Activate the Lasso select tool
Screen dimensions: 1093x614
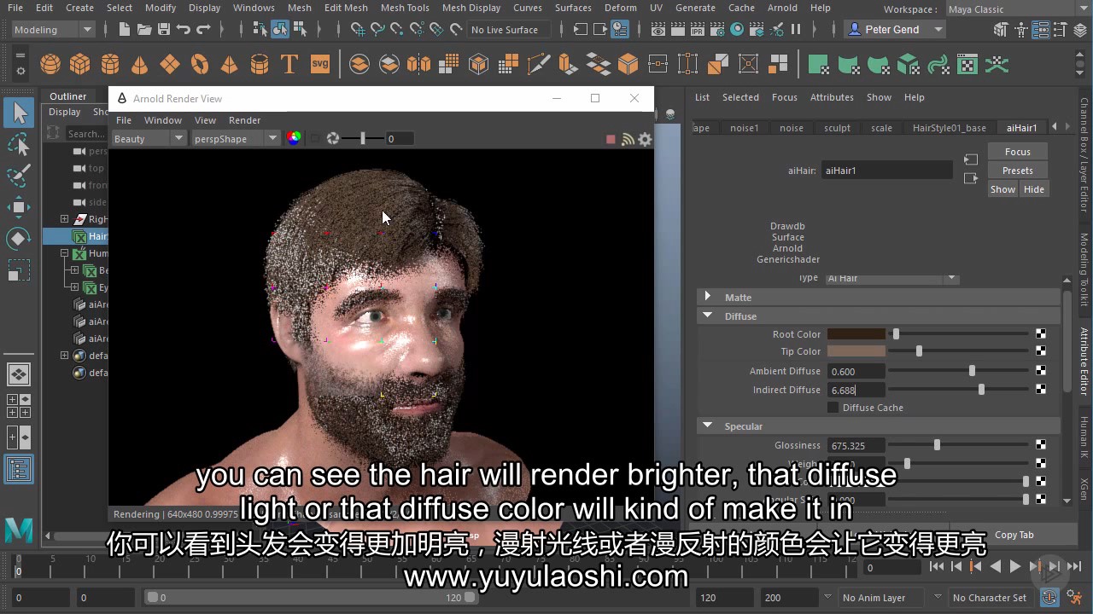(x=19, y=144)
